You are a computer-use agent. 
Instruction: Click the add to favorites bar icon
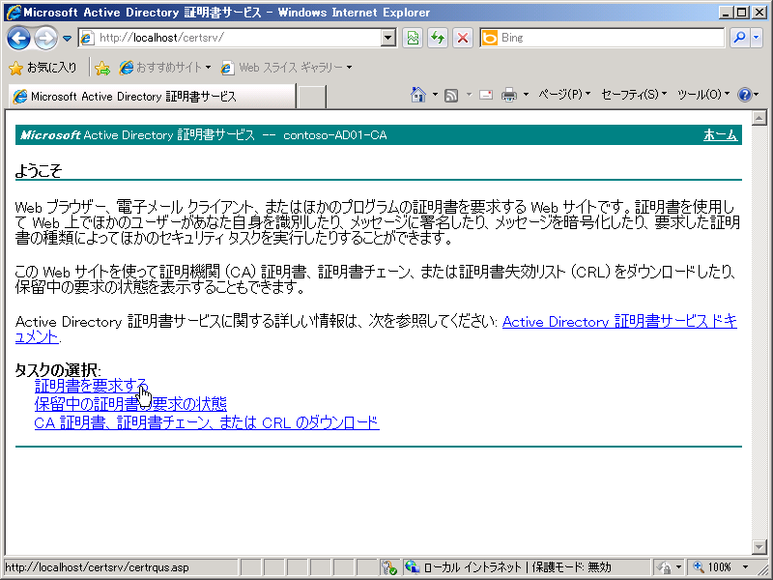(102, 68)
